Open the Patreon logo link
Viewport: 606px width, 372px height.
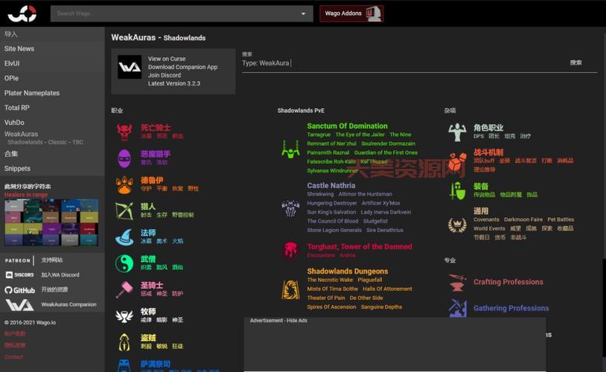(18, 260)
